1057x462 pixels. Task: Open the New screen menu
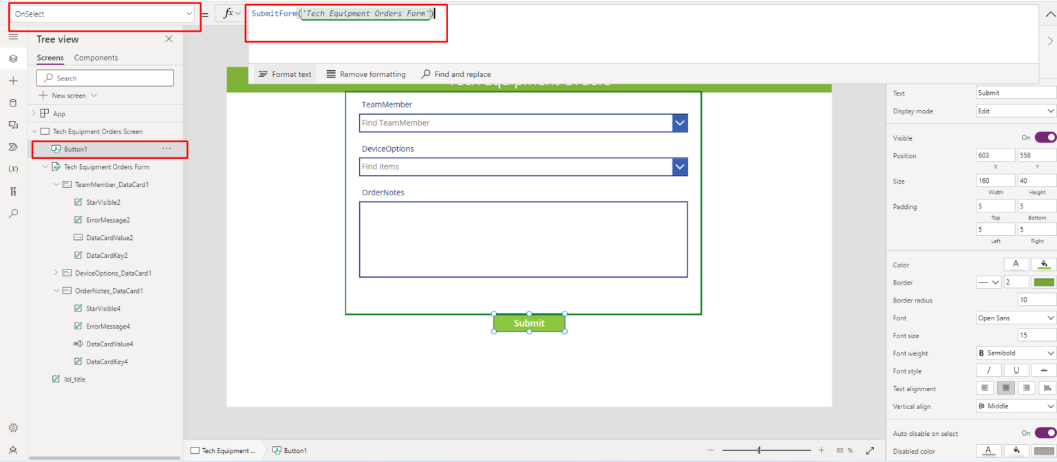68,96
